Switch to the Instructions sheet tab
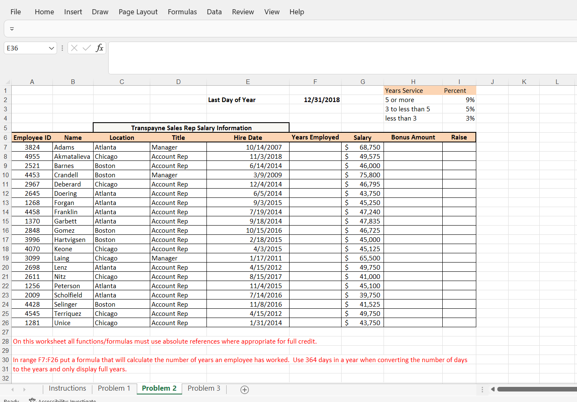 click(x=67, y=388)
